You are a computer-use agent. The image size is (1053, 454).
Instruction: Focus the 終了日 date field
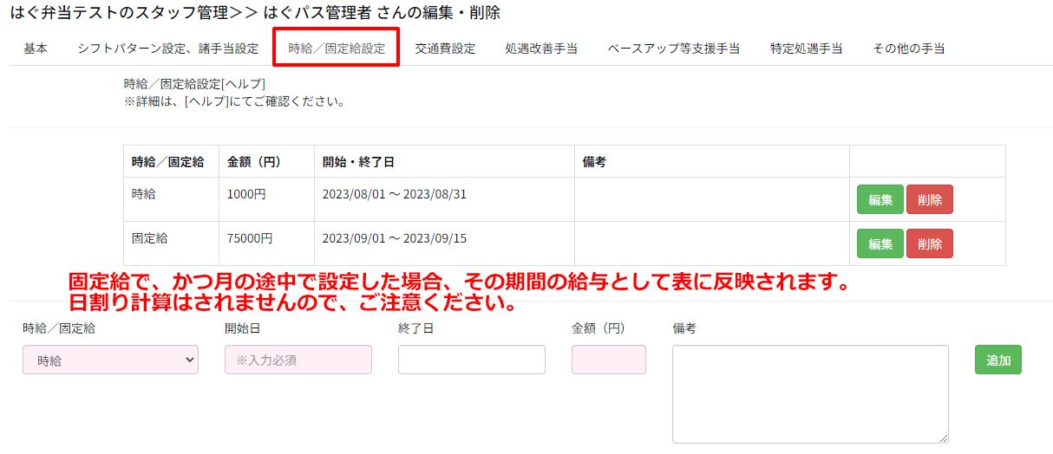pyautogui.click(x=471, y=360)
